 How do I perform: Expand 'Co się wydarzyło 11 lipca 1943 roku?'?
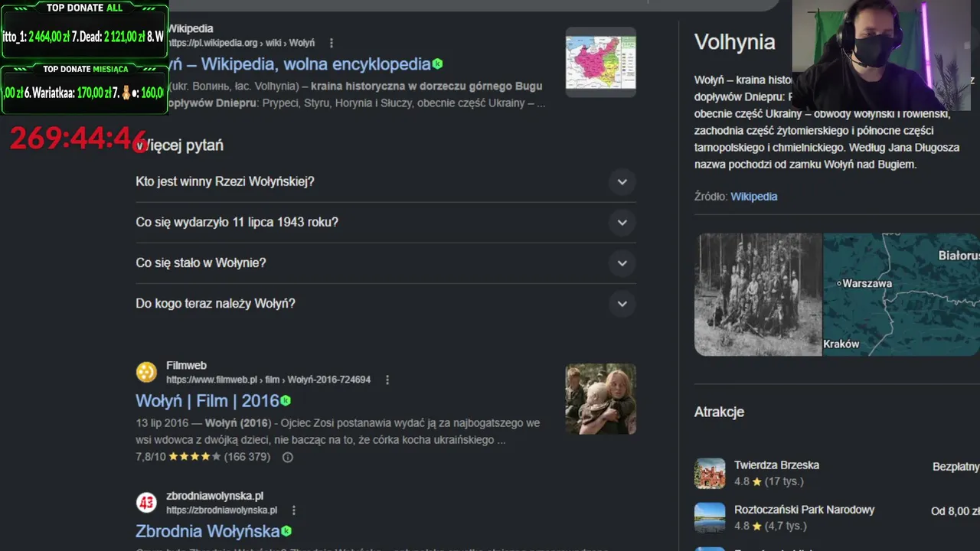[x=386, y=222]
